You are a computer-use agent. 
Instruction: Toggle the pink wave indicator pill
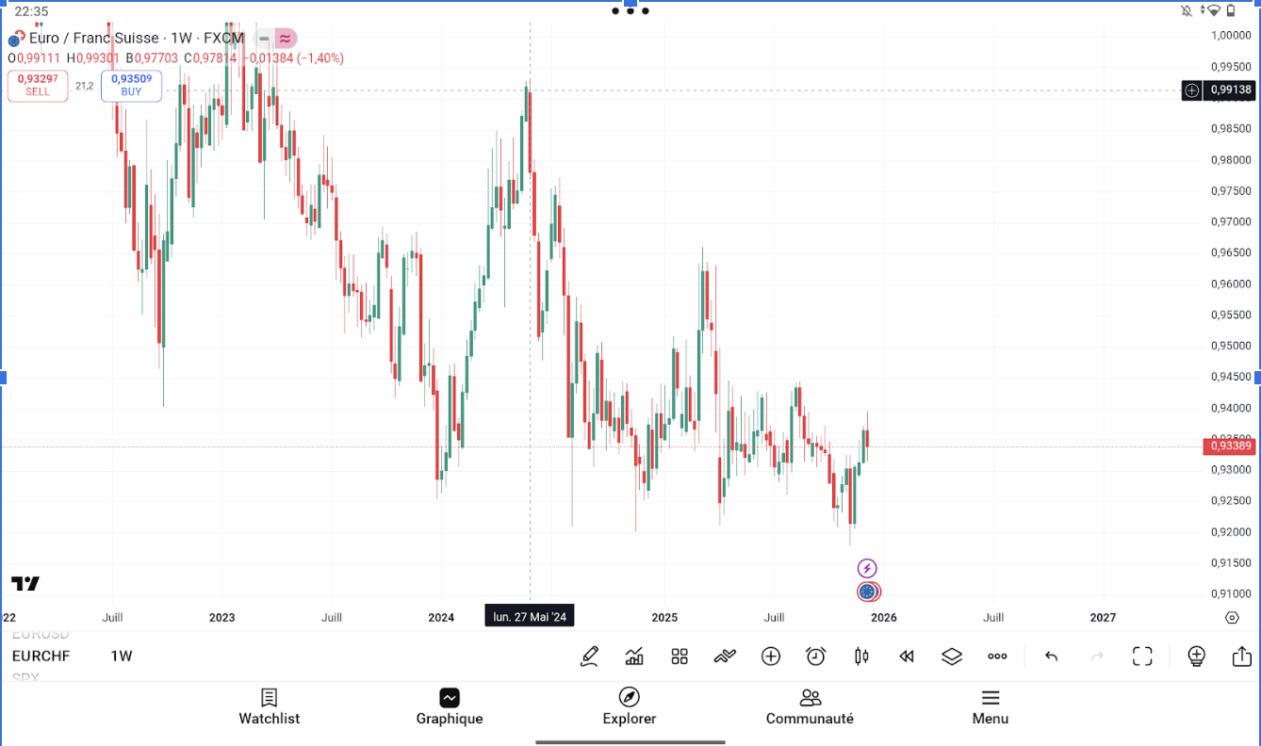(286, 39)
